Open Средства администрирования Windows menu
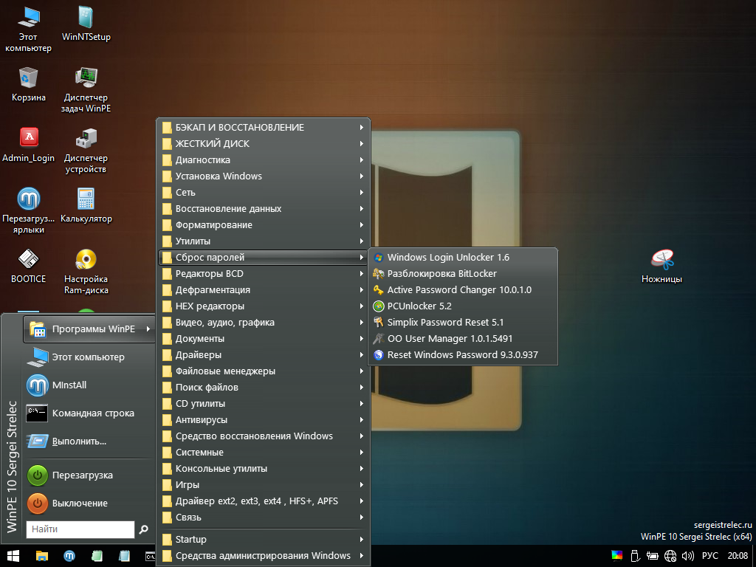The height and width of the screenshot is (567, 756). point(264,556)
